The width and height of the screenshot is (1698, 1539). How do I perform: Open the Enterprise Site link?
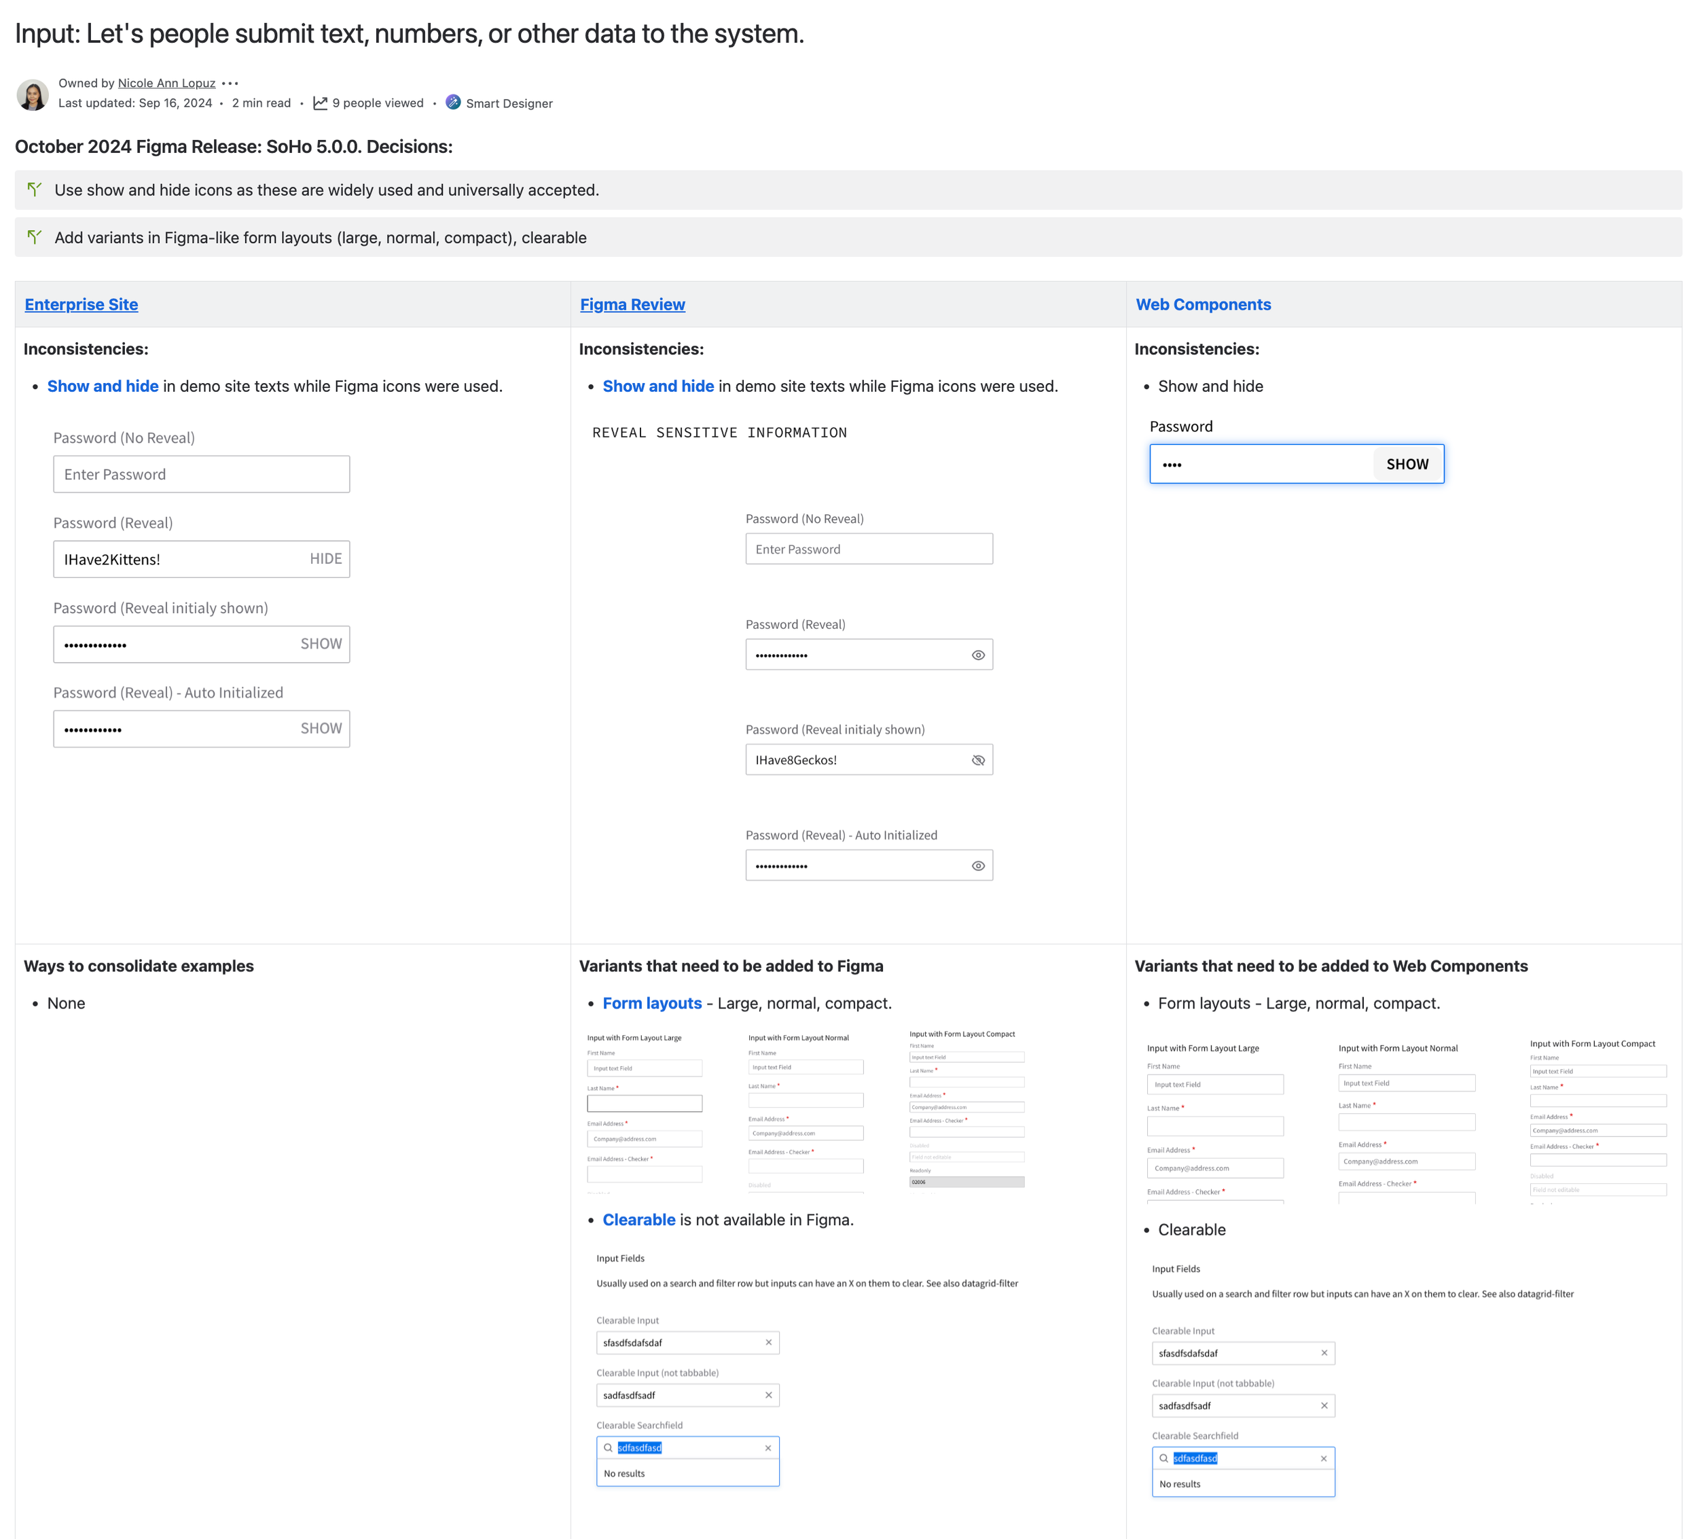coord(81,305)
